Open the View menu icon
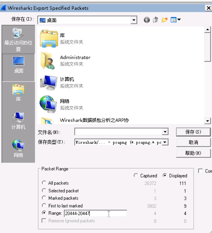Image resolution: width=212 pixels, height=233 pixels. tap(176, 20)
